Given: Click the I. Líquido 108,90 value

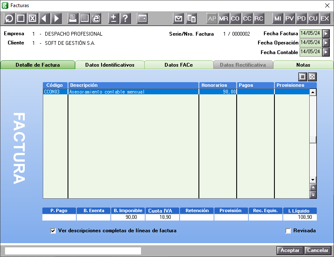Looking at the screenshot, I should click(300, 217).
